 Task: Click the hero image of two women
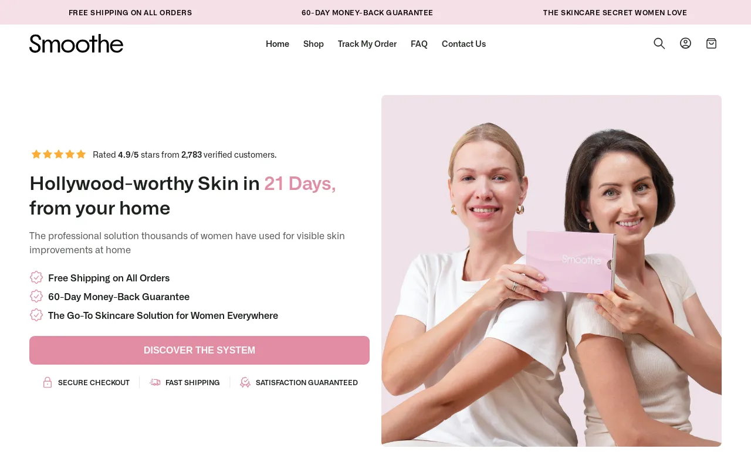(552, 271)
